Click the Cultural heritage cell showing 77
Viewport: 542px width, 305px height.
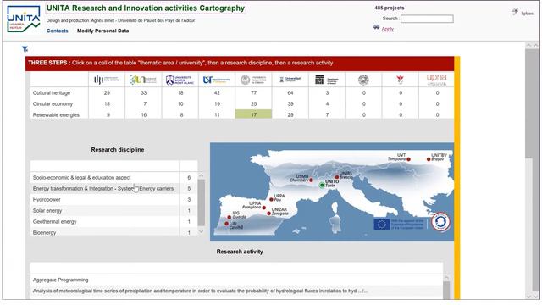tap(253, 92)
